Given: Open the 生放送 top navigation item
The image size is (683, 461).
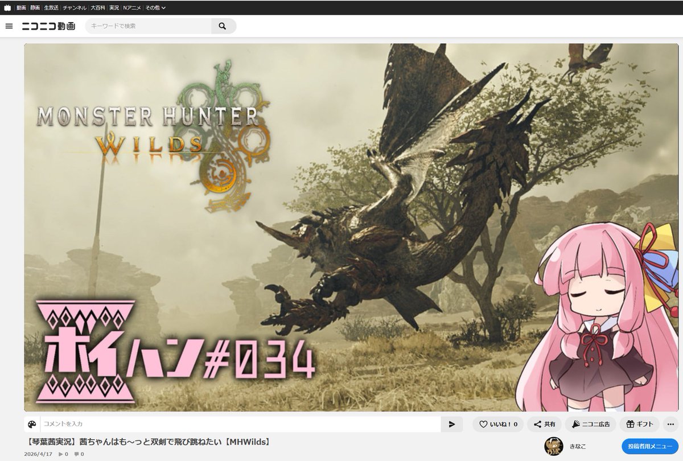Looking at the screenshot, I should (x=52, y=8).
